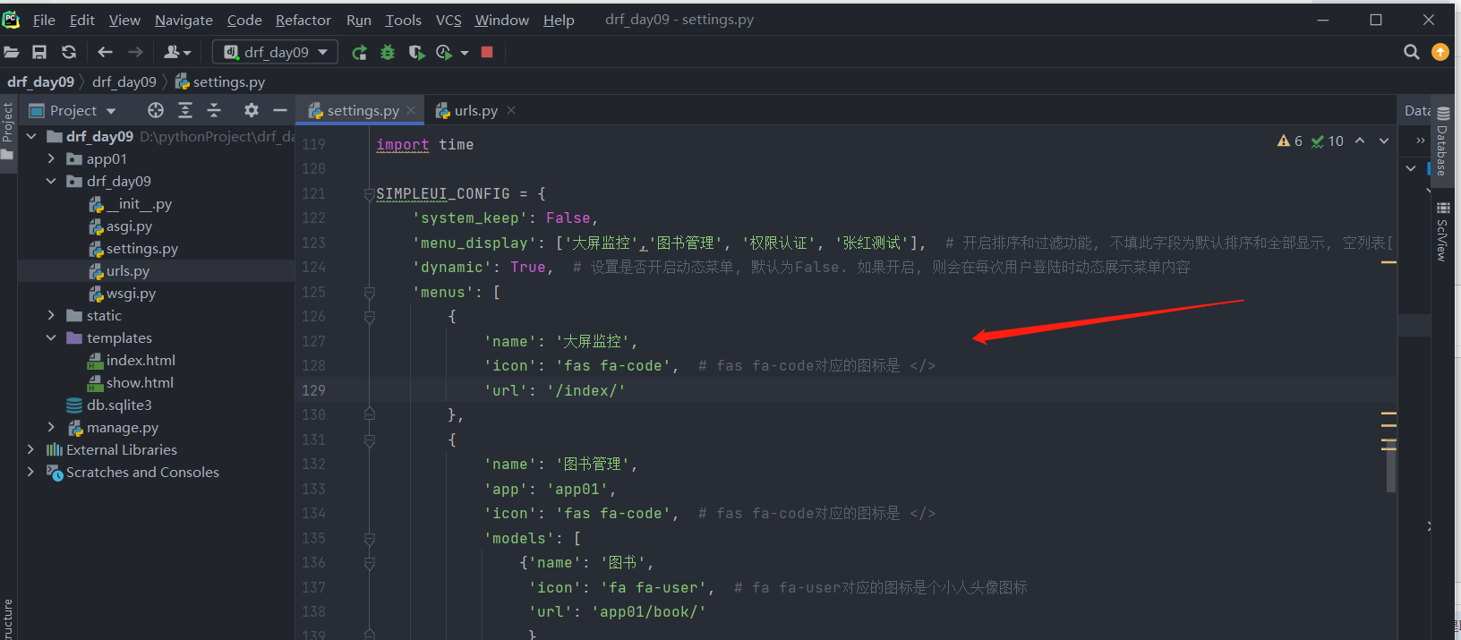
Task: Expand all in Project tree icon
Action: coord(185,110)
